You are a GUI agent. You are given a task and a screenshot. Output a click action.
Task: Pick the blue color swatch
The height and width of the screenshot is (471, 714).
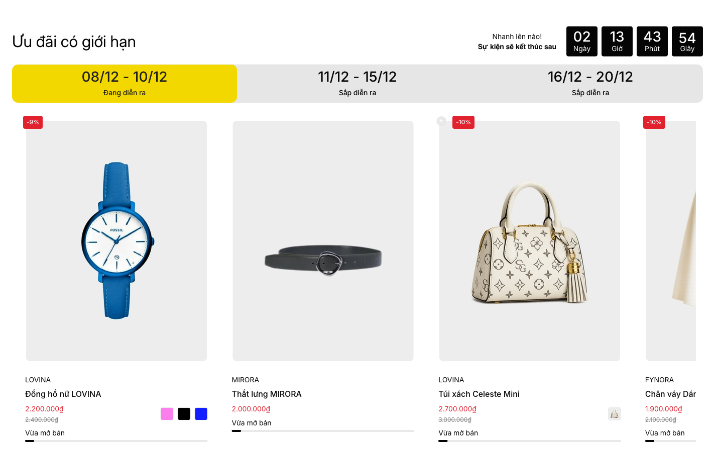tap(201, 414)
